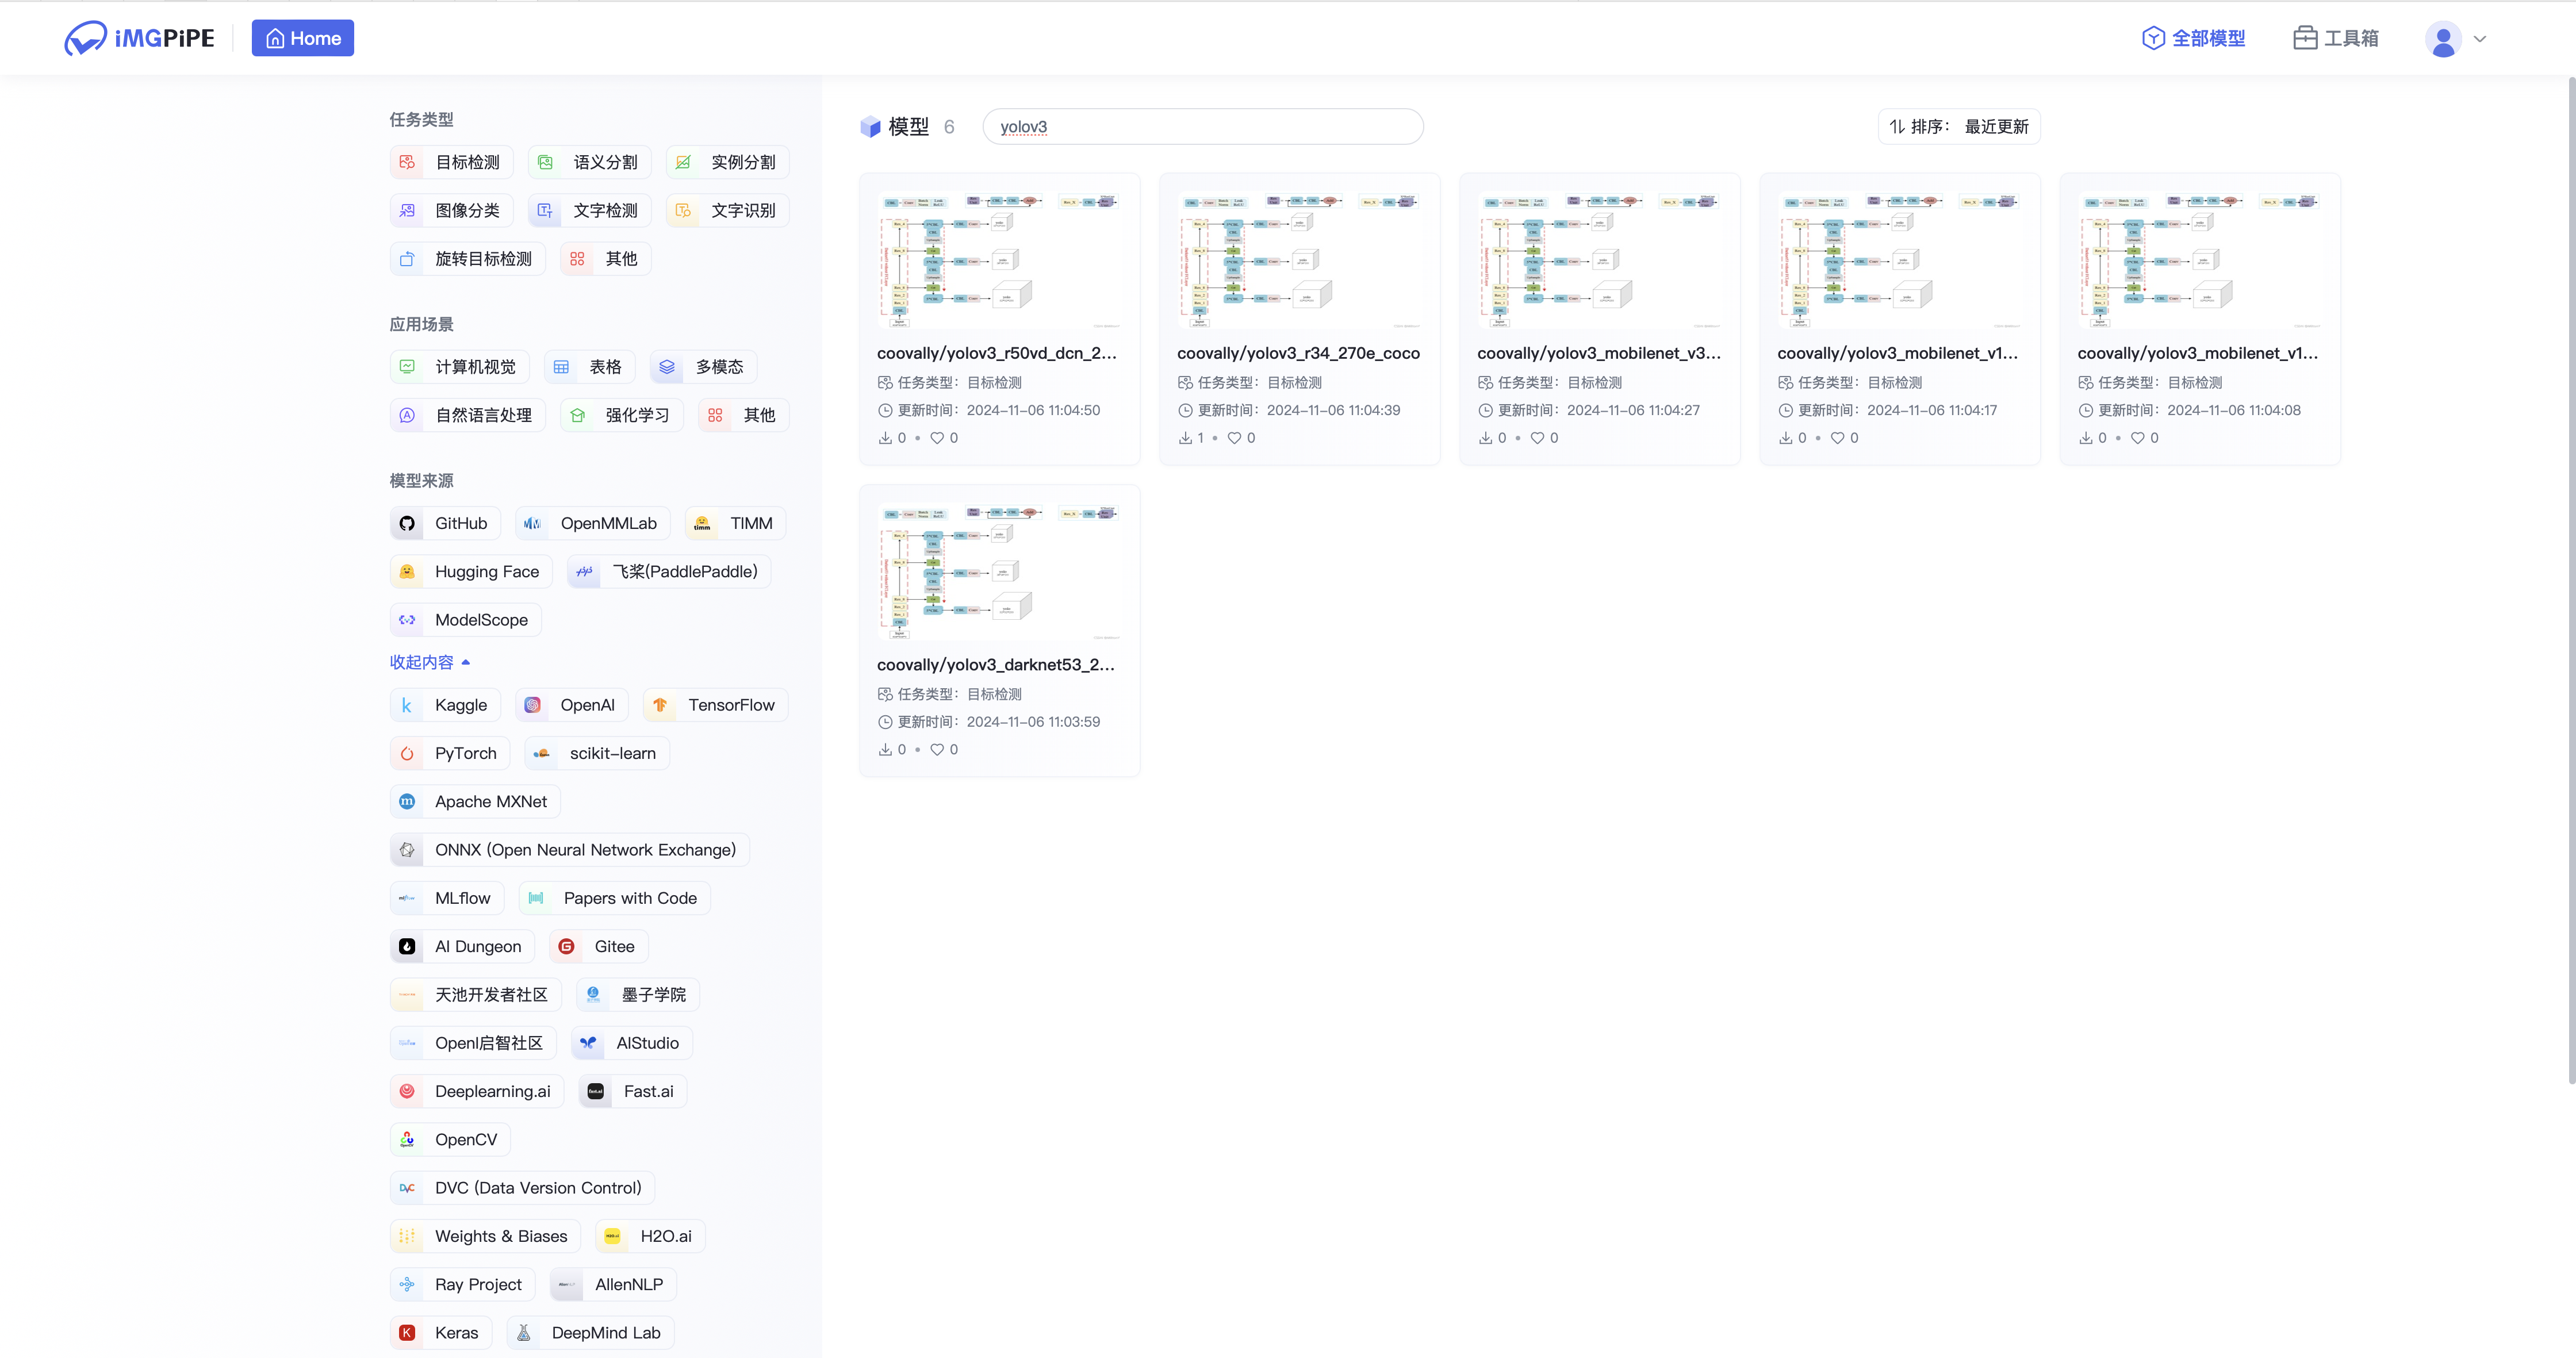Click the yolov3 search input field
2576x1358 pixels.
1202,127
